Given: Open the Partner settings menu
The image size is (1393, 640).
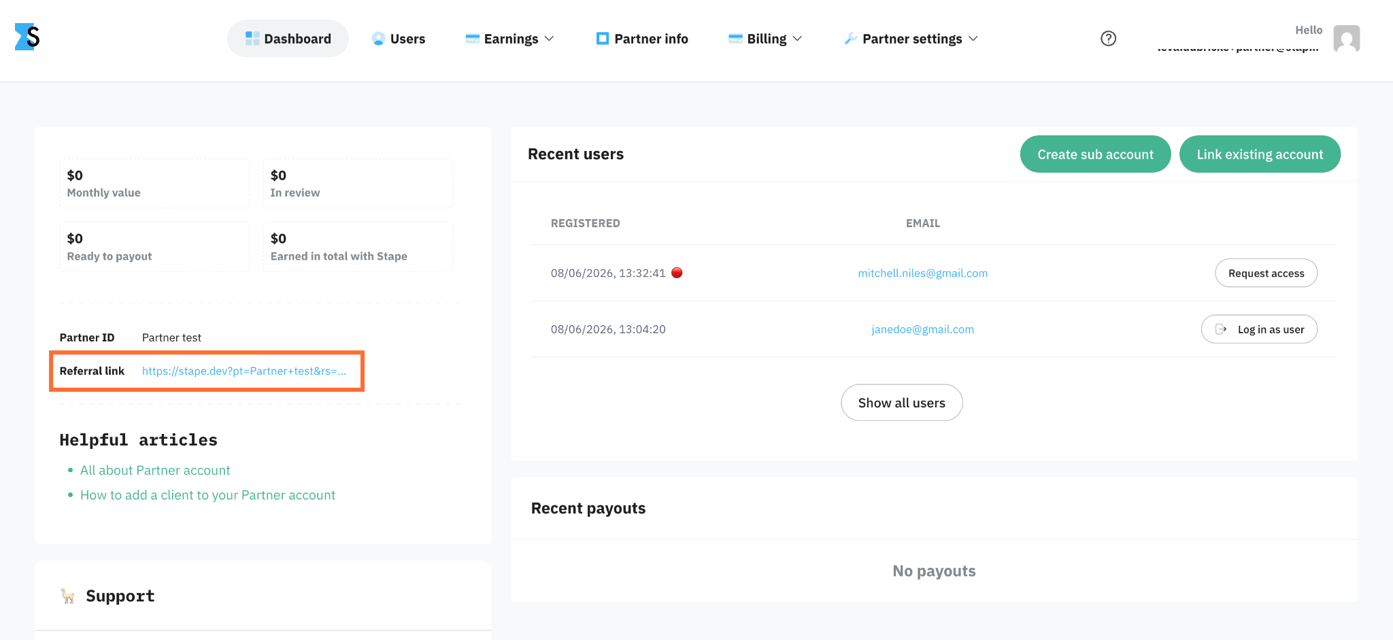Looking at the screenshot, I should (x=911, y=39).
